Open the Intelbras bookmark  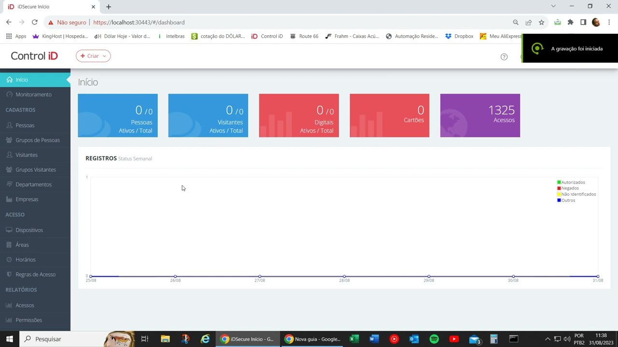pyautogui.click(x=170, y=36)
